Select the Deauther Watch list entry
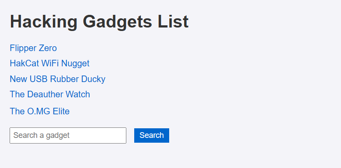This screenshot has width=341, height=168. coord(50,94)
